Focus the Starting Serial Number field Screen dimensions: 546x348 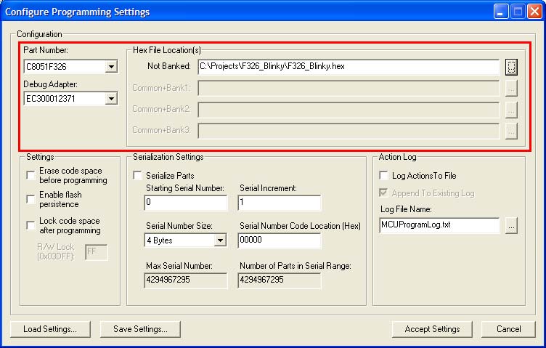[x=185, y=203]
